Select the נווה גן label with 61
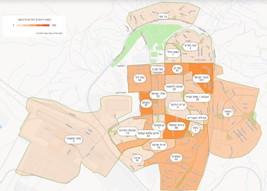267x191 pixels. tap(177, 69)
